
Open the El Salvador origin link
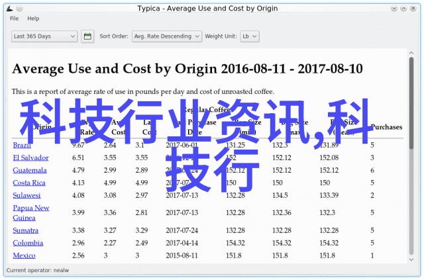30,158
